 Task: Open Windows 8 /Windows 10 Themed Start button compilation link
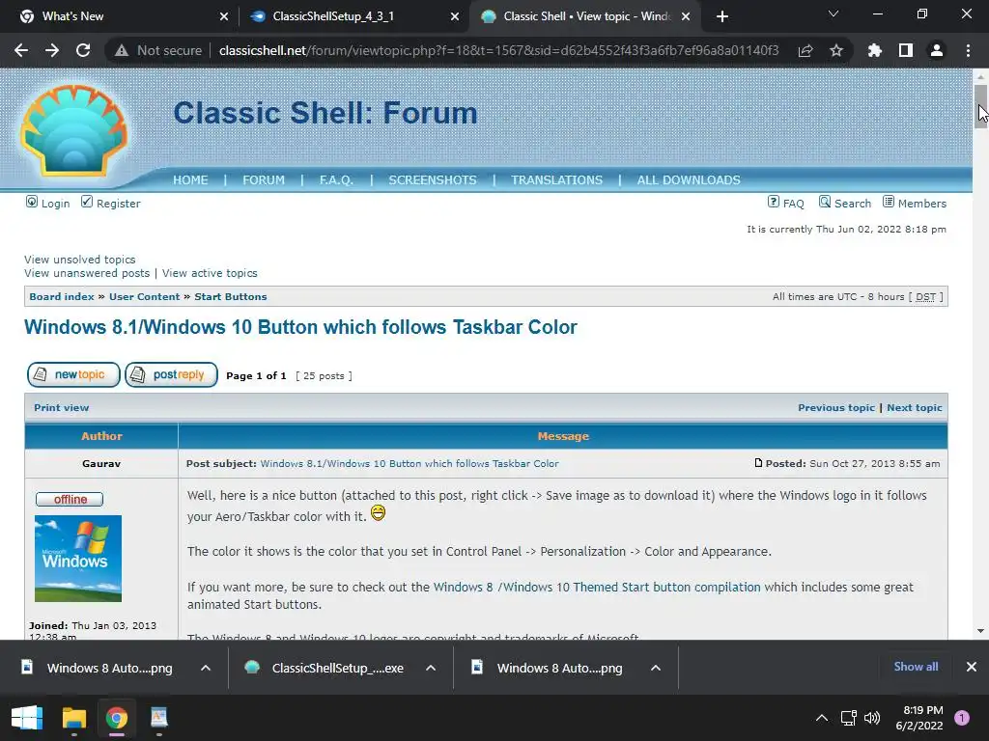coord(597,588)
